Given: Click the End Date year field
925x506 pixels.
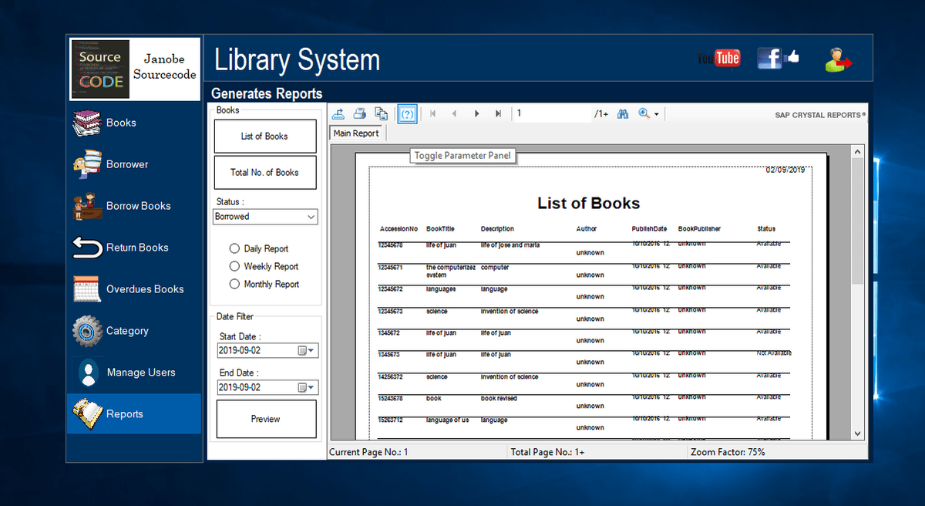Looking at the screenshot, I should point(228,387).
